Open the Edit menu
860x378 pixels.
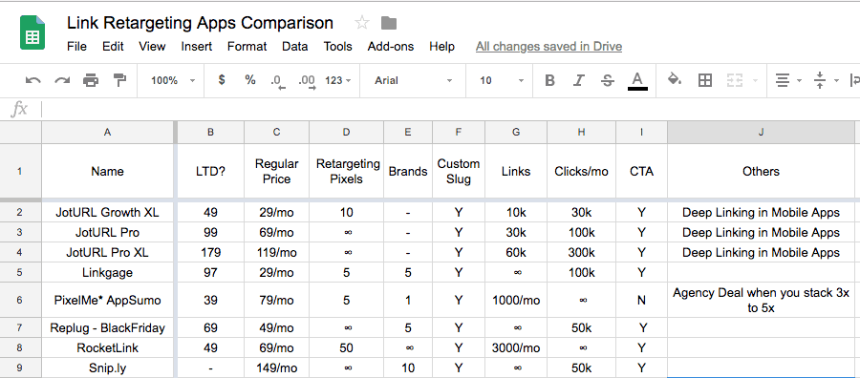[x=113, y=47]
